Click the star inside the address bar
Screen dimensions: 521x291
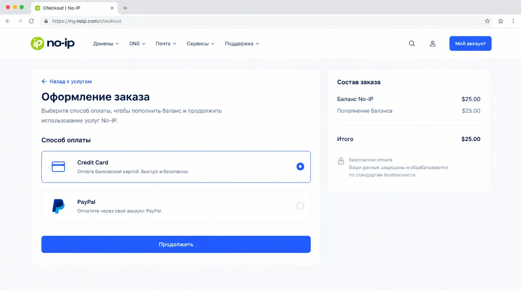point(487,21)
